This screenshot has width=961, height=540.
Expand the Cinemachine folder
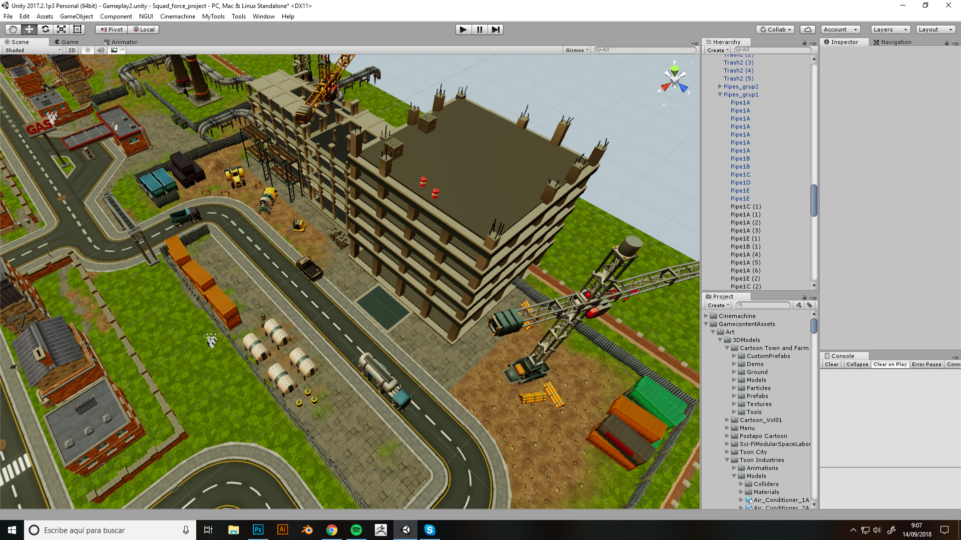(x=706, y=316)
